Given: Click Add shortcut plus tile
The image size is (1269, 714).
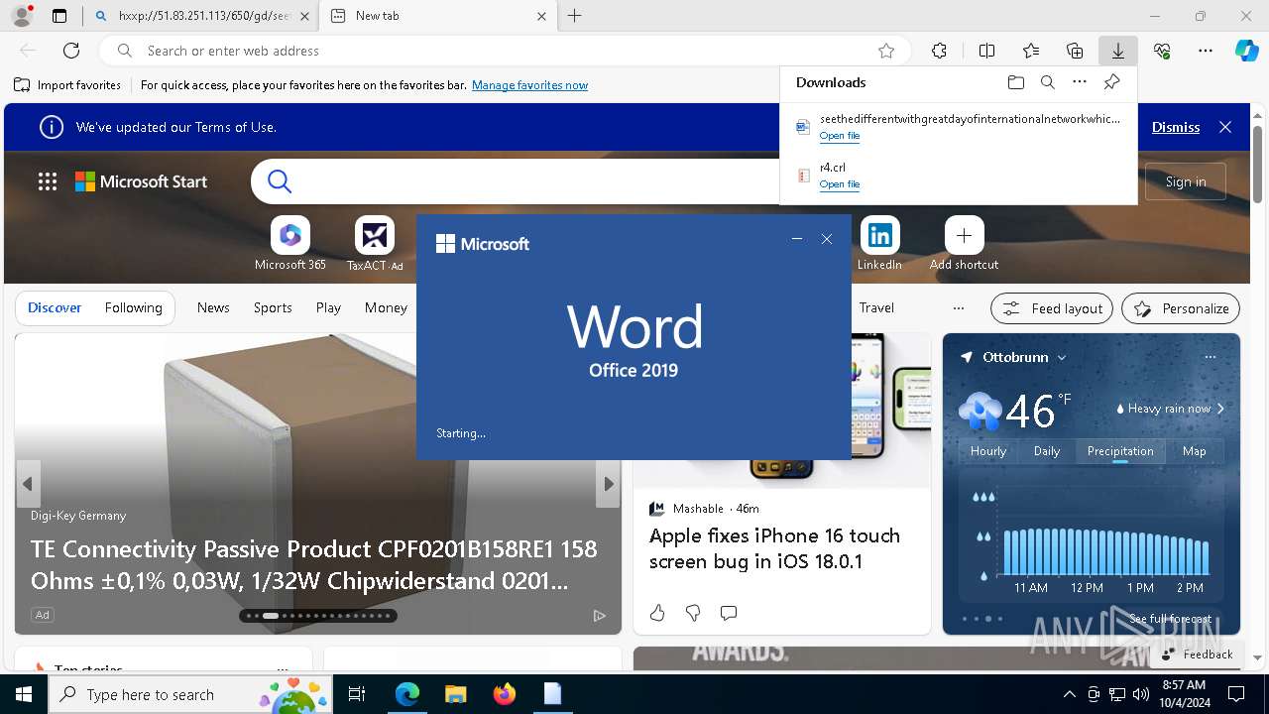Looking at the screenshot, I should [x=964, y=244].
